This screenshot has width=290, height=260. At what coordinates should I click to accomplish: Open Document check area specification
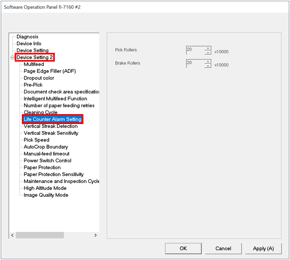[62, 91]
